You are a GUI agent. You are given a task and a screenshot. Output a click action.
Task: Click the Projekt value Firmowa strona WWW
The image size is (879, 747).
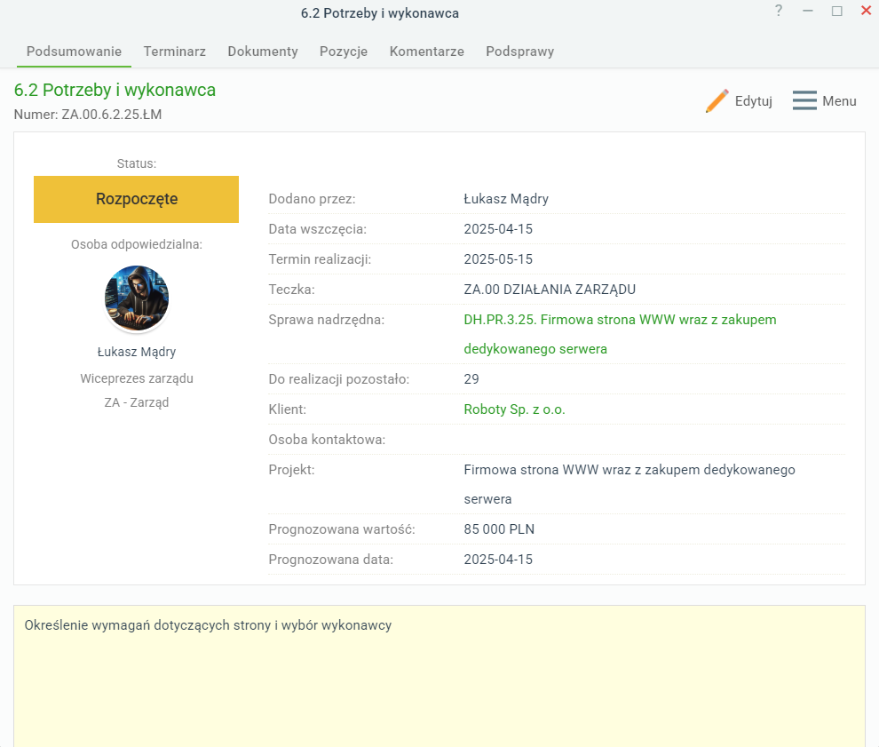pos(629,485)
